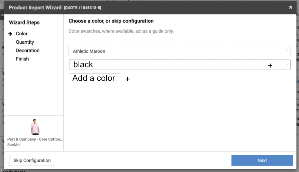This screenshot has height=172, width=299.
Task: Expand the black color dropdown
Action: point(169,64)
